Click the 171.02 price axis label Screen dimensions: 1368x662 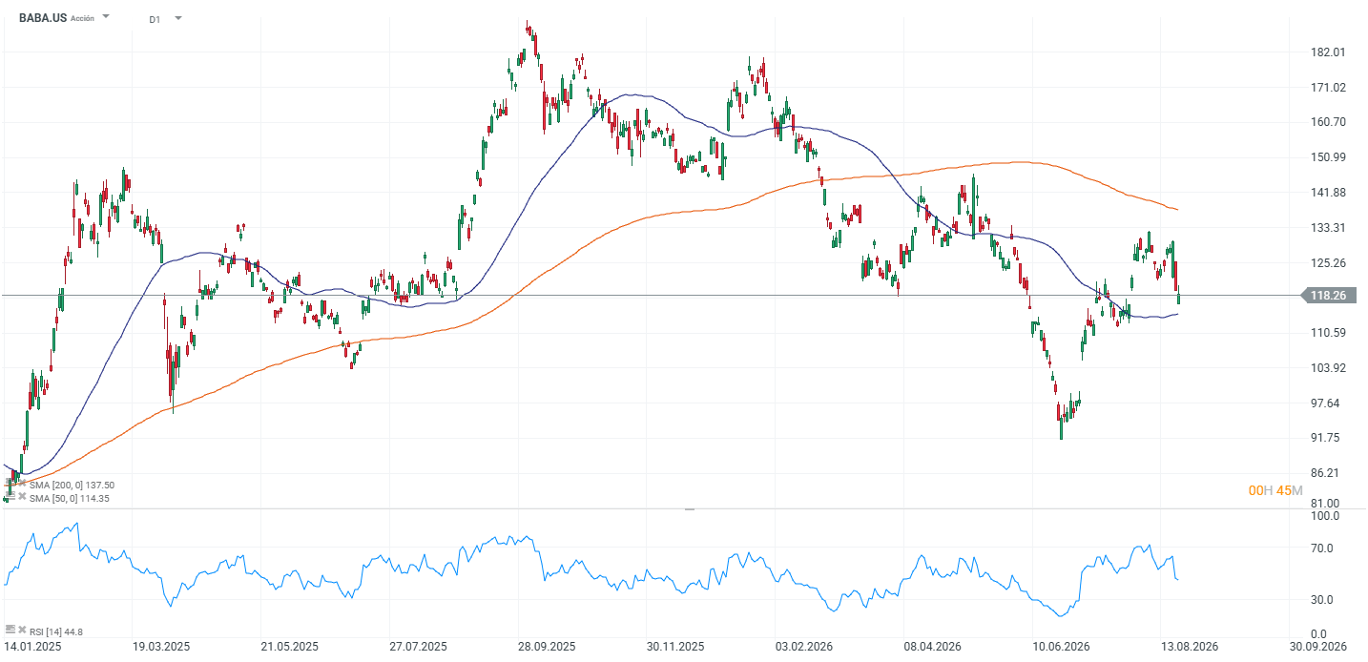[1327, 87]
